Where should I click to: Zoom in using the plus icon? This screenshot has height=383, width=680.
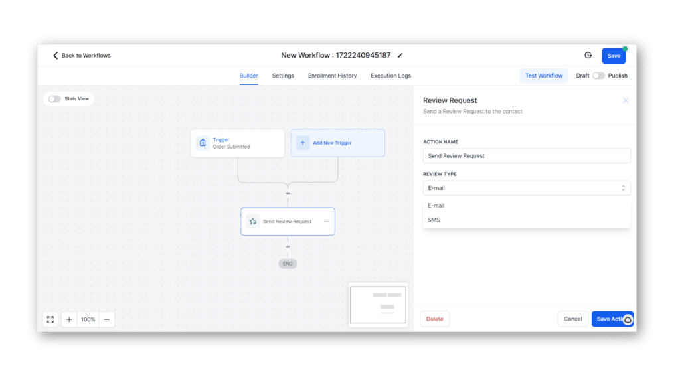(x=69, y=319)
